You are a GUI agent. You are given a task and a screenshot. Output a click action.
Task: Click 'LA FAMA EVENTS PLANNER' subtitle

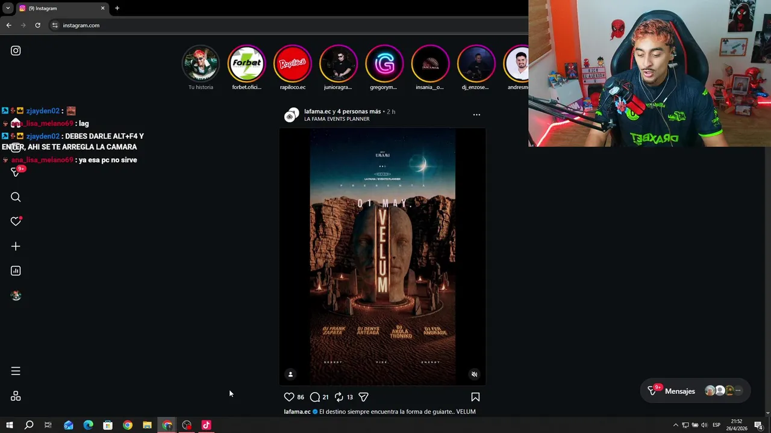pos(337,119)
